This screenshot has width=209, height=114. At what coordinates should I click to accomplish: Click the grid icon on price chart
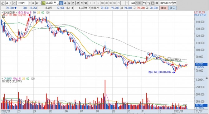coord(4,16)
